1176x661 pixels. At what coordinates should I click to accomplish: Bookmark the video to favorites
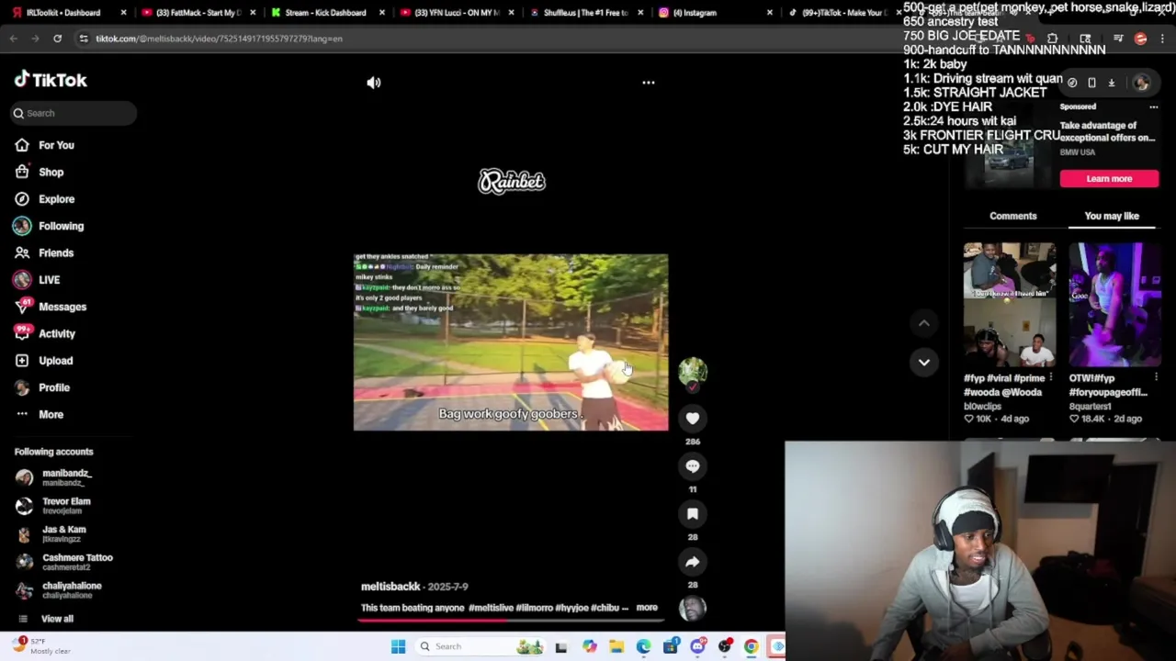tap(693, 514)
